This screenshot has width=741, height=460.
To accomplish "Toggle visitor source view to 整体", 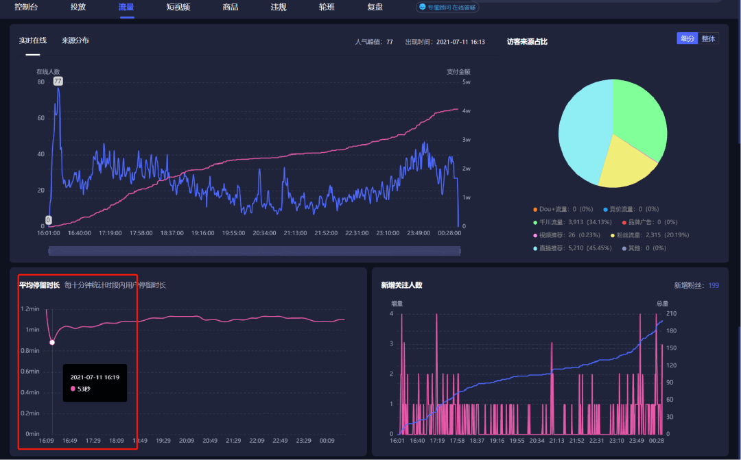I will [708, 38].
